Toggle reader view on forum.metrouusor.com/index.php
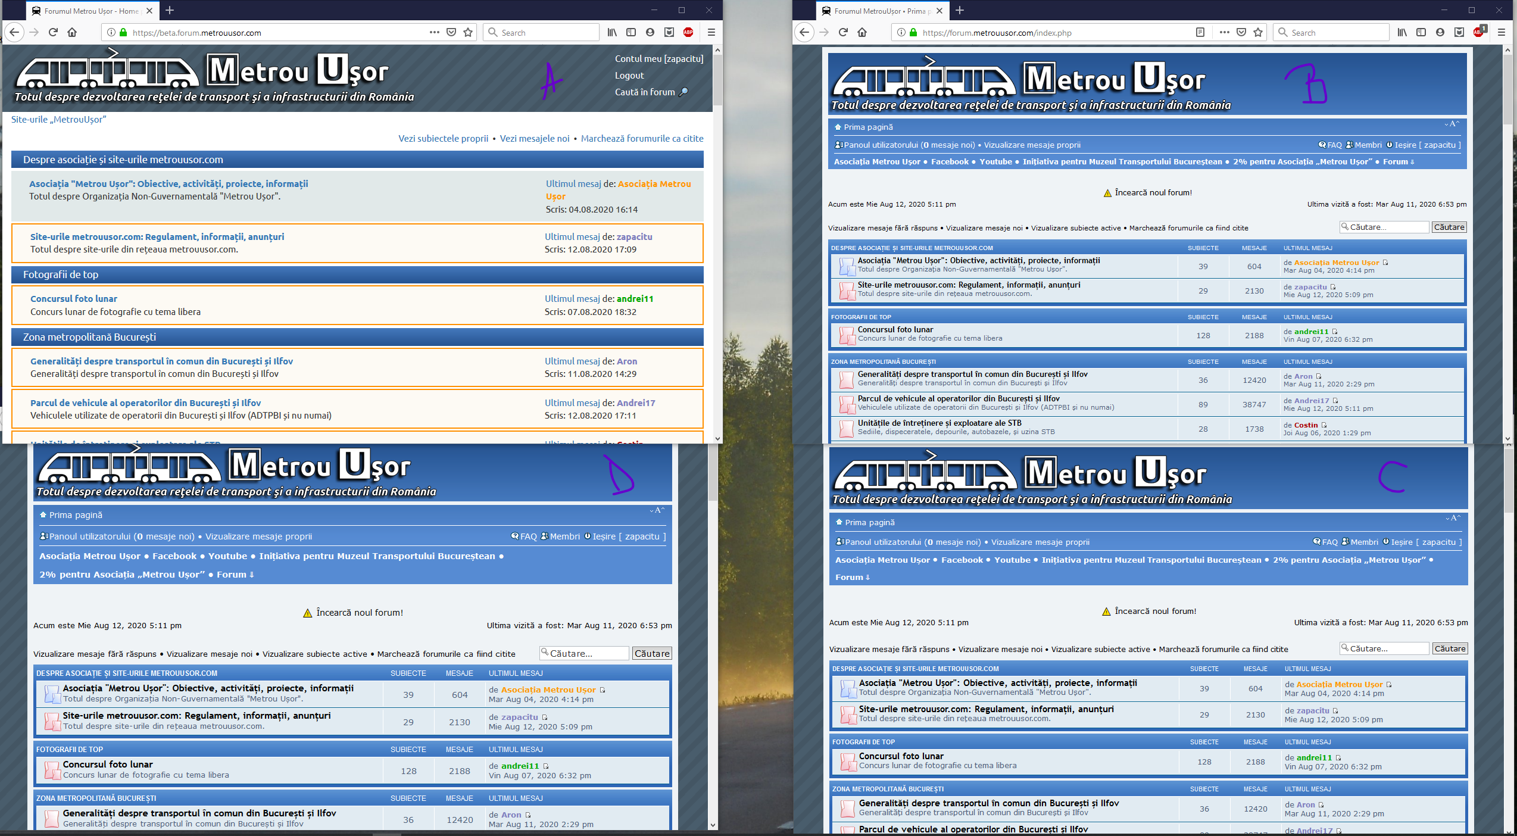 [1200, 32]
